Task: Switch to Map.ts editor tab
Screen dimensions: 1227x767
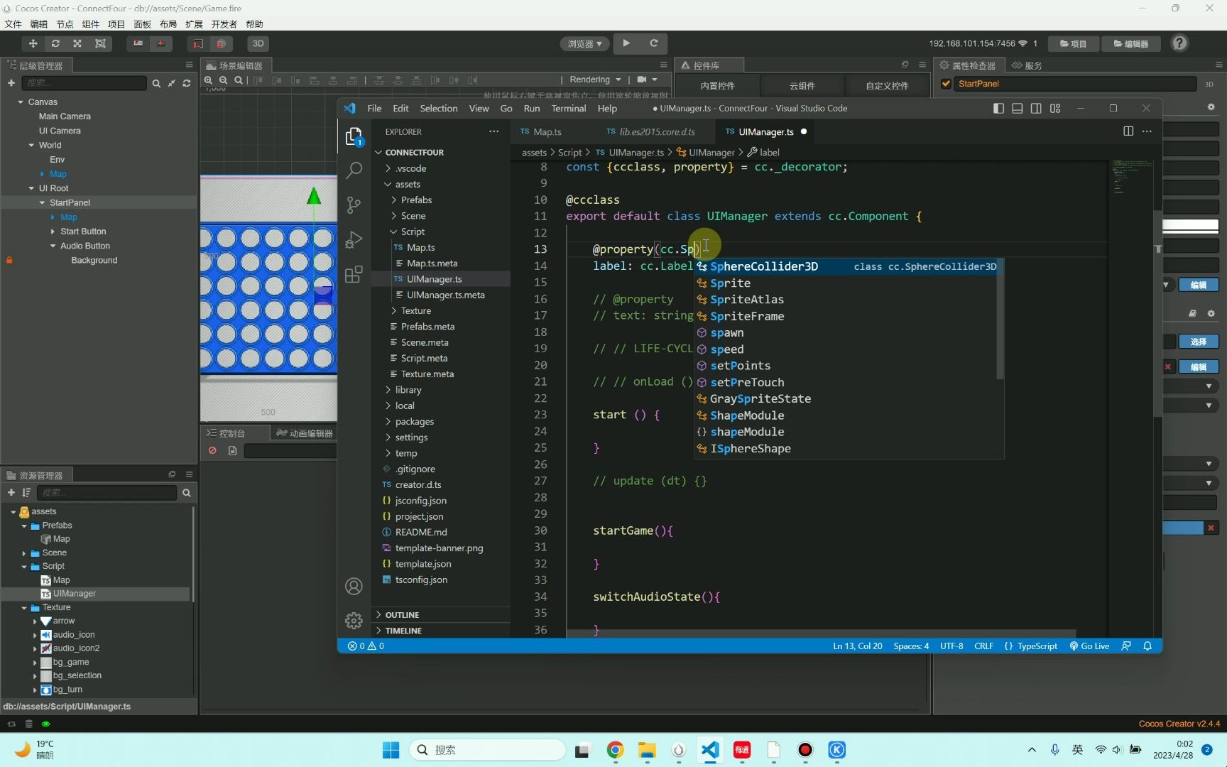Action: coord(547,131)
